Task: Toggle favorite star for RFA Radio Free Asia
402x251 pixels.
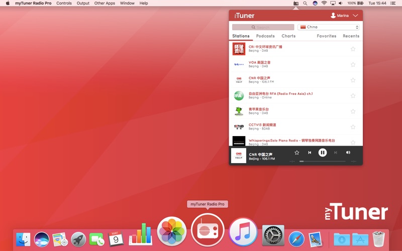Action: point(353,96)
